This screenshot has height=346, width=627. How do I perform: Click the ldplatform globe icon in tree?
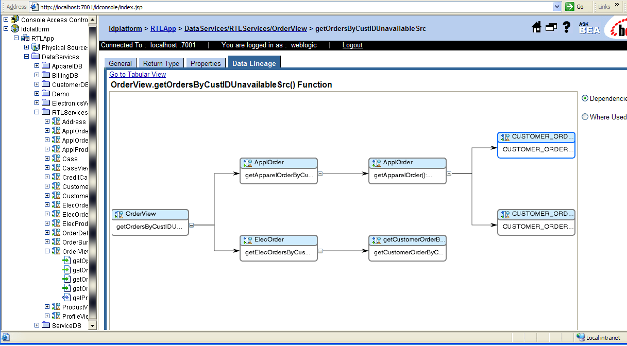[x=15, y=29]
